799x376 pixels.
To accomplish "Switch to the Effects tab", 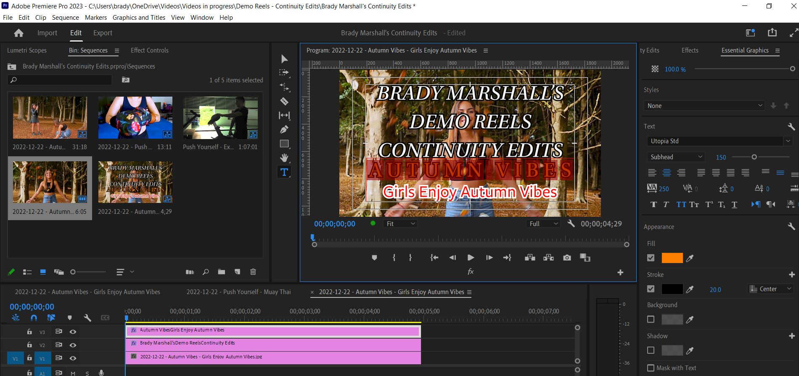I will [690, 50].
